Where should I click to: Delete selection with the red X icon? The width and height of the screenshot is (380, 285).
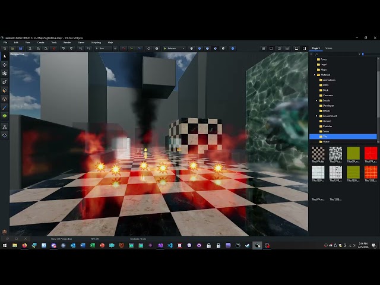[x=54, y=49]
